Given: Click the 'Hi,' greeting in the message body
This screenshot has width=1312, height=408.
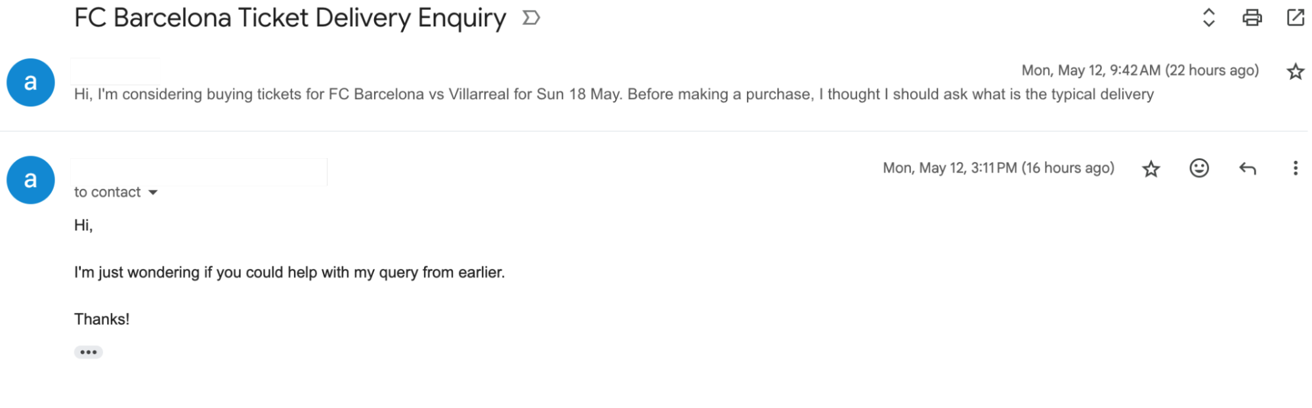Looking at the screenshot, I should [x=83, y=225].
